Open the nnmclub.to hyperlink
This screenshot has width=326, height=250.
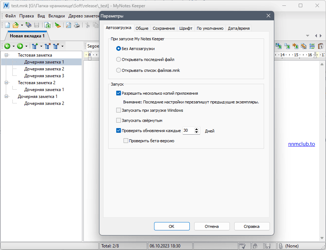302,144
